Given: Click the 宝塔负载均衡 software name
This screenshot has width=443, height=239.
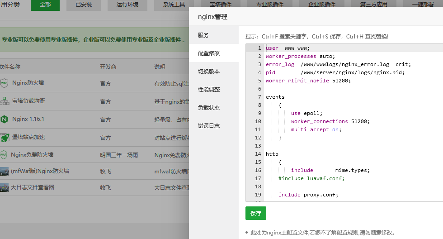Looking at the screenshot, I should pos(28,101).
